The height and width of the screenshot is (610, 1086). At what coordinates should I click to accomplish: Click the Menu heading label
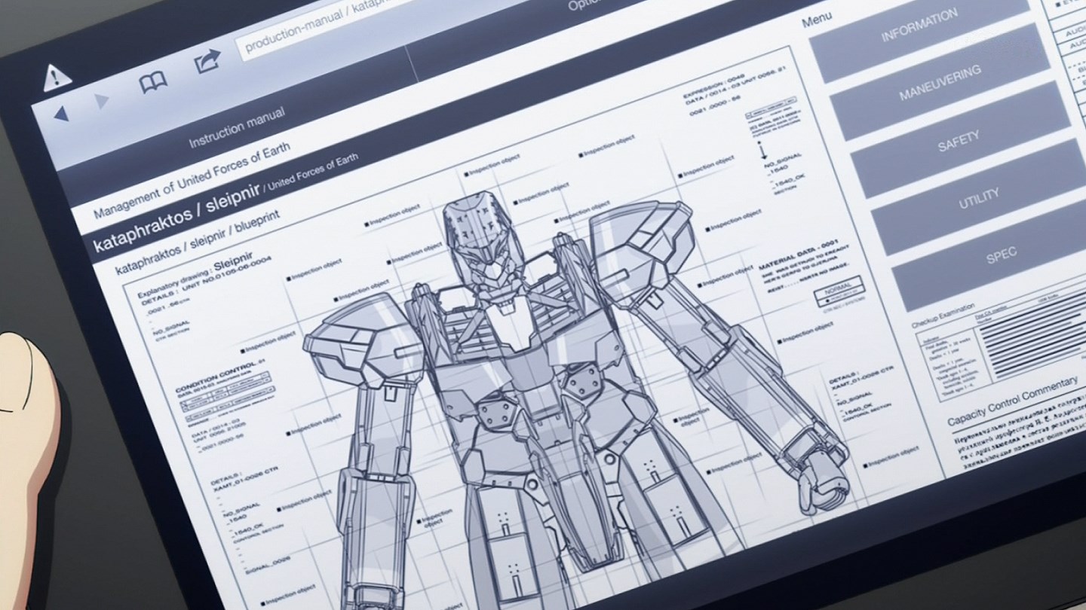tap(817, 20)
